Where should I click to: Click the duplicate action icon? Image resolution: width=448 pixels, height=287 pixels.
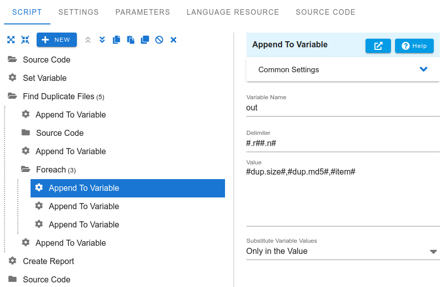[145, 40]
